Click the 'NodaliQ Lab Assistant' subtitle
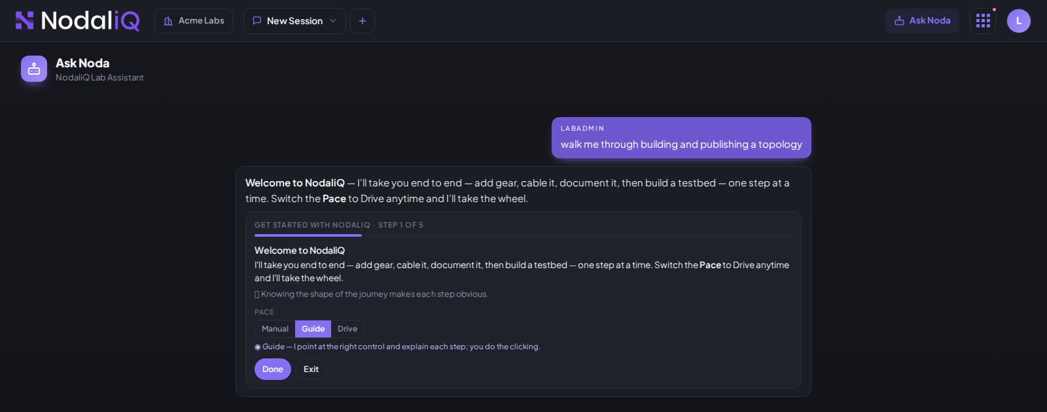The height and width of the screenshot is (412, 1047). (99, 77)
